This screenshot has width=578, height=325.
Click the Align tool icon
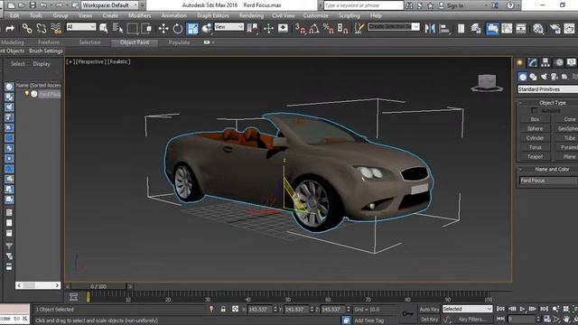444,28
